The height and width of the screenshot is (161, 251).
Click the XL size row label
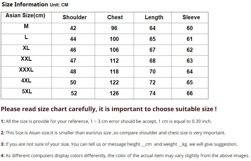(26, 48)
